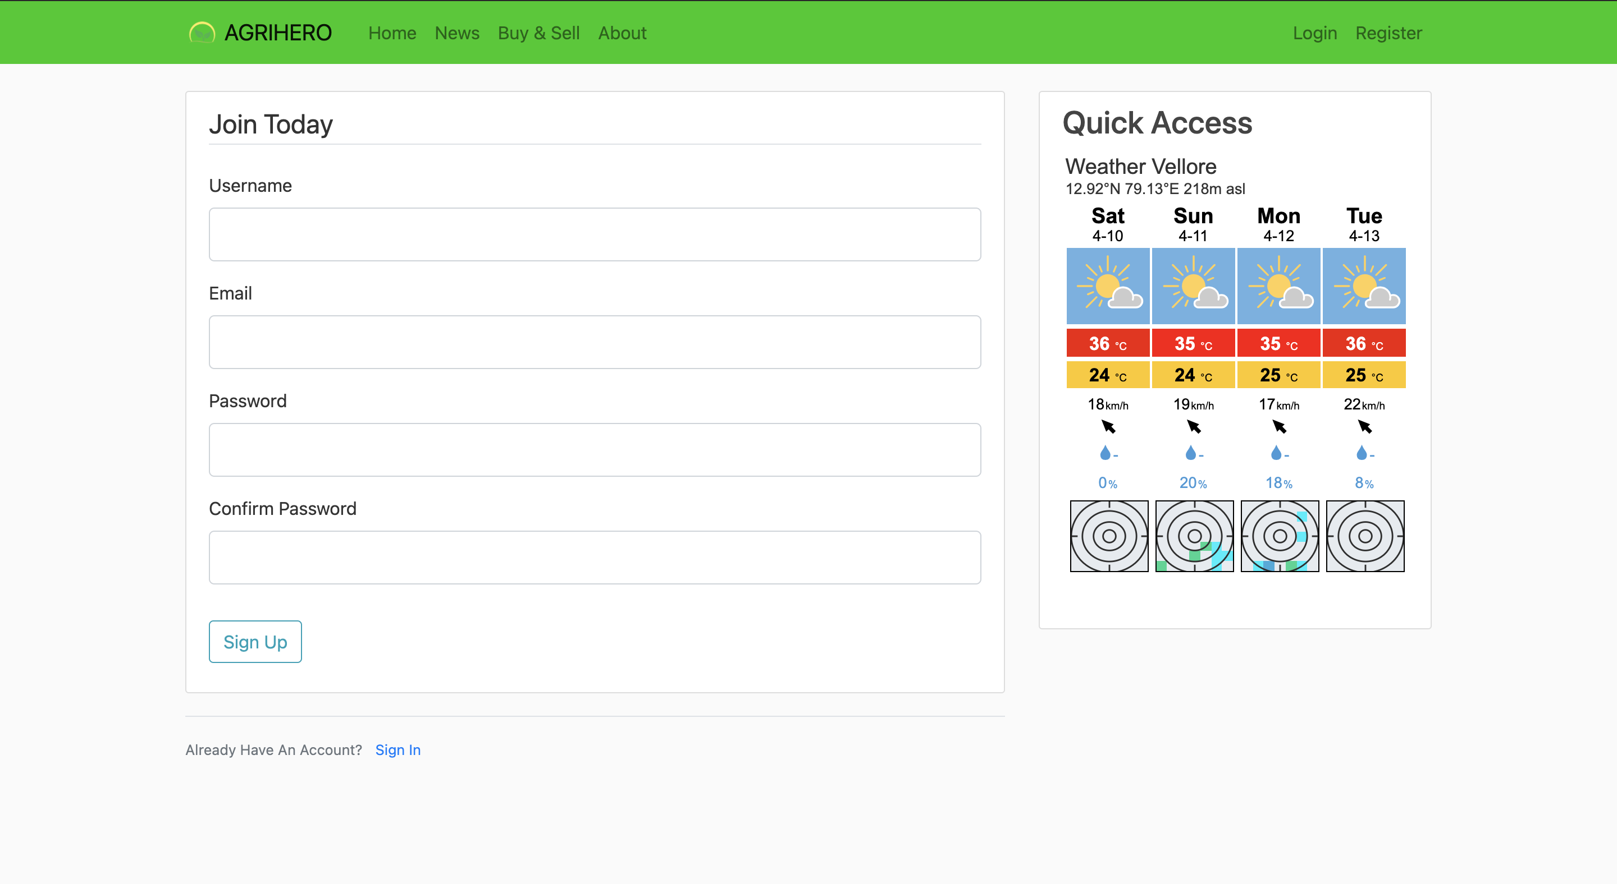Click Monday's raindrop precipitation icon
Viewport: 1617px width, 884px height.
pos(1276,453)
